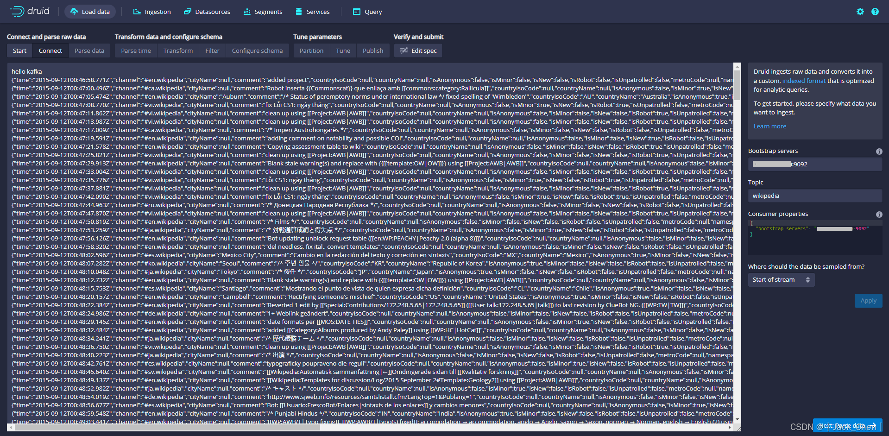Viewport: 889px width, 436px height.
Task: Go to the Transform step
Action: point(178,51)
